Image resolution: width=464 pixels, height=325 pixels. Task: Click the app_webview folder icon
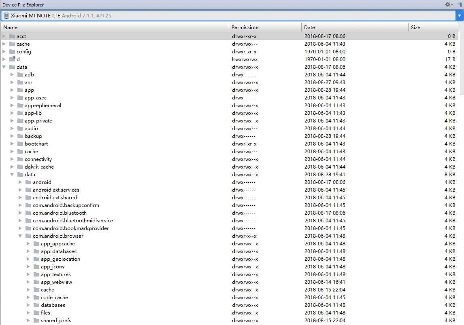[x=36, y=282]
